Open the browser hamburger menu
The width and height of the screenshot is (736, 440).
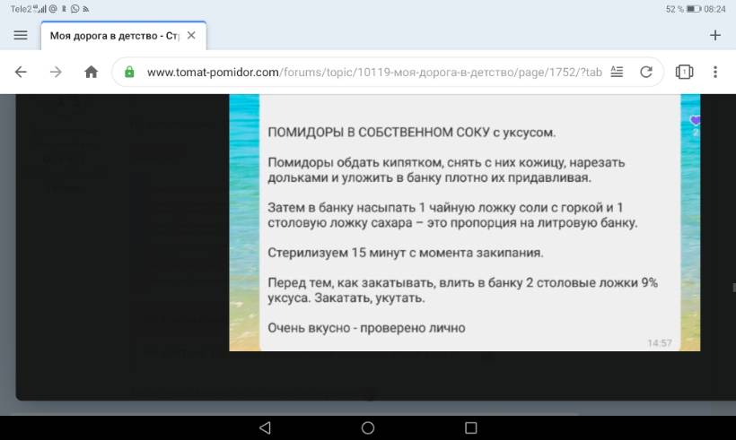tap(21, 35)
